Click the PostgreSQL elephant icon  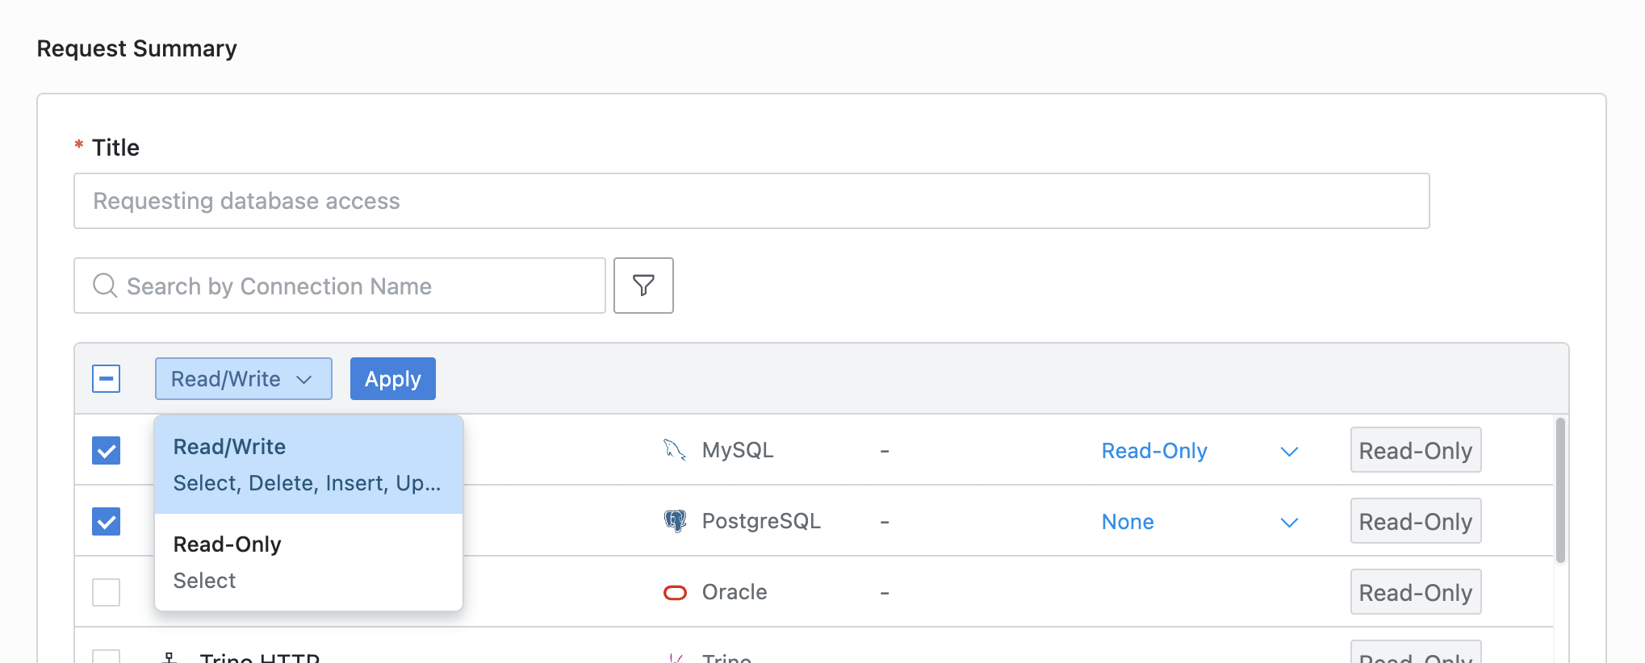click(675, 521)
